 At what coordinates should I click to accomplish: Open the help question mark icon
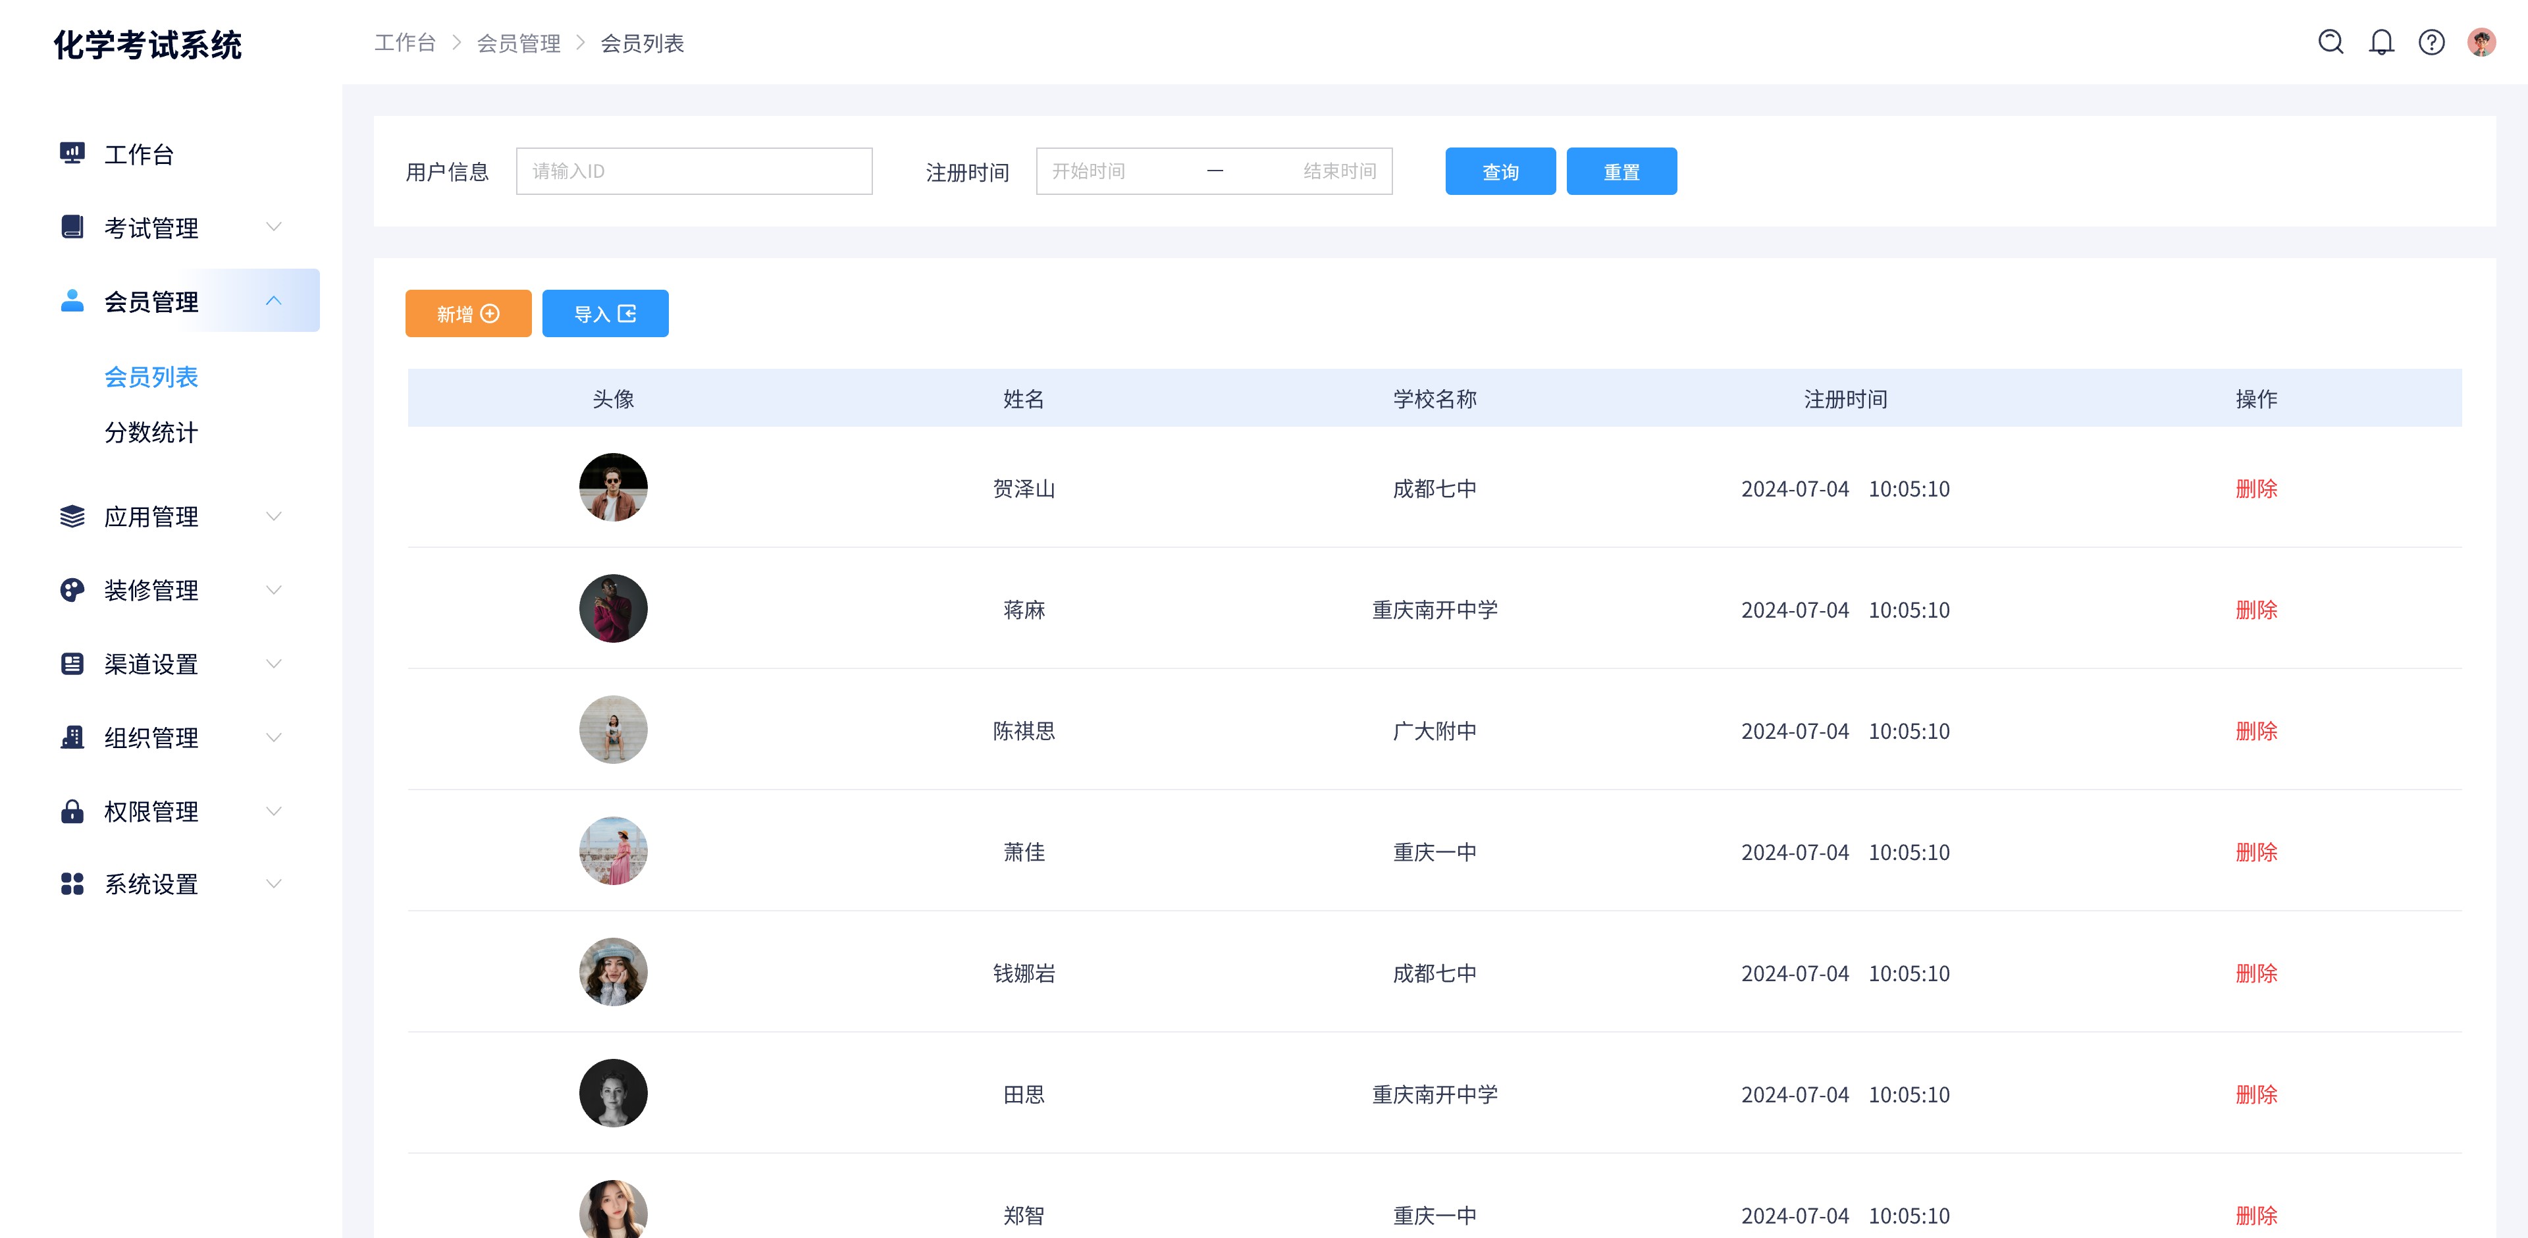pyautogui.click(x=2432, y=42)
